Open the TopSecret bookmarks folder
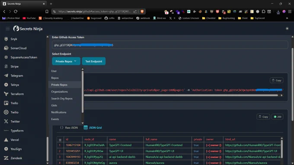This screenshot has width=294, height=165. pos(258,18)
